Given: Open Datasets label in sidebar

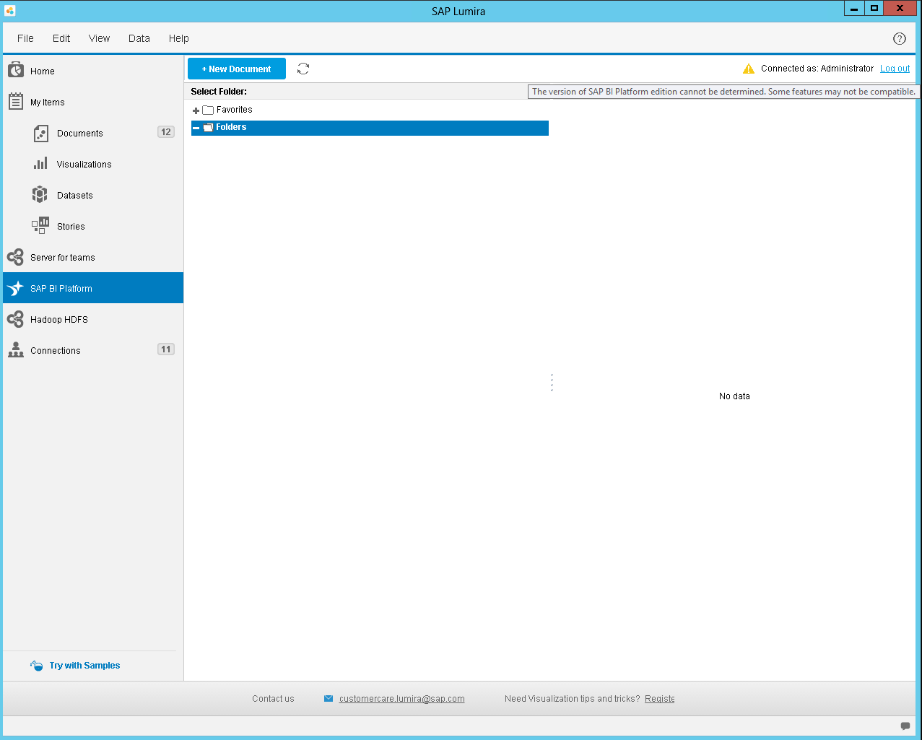Looking at the screenshot, I should 75,196.
